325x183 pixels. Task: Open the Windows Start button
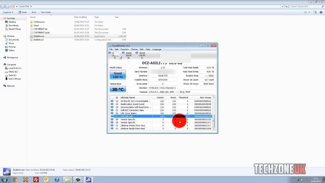point(5,179)
